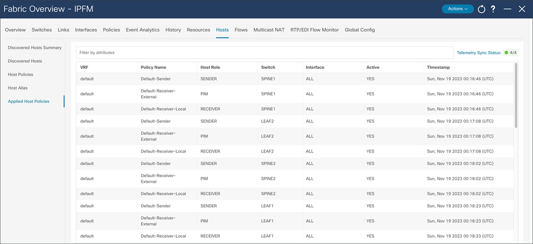The image size is (533, 244).
Task: Open the Event Analytics tab
Action: click(x=143, y=30)
